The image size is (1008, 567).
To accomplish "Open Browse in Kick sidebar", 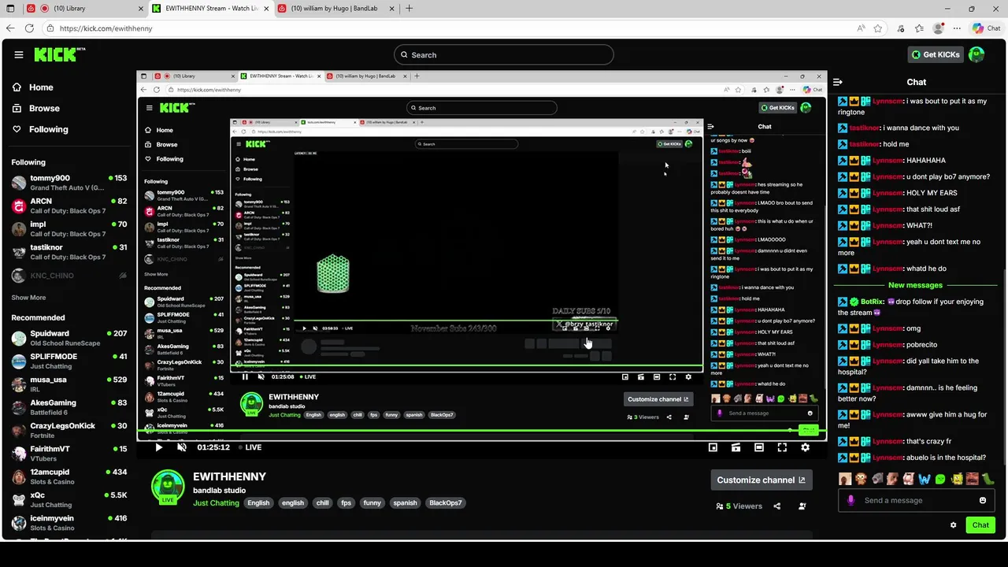I will pos(36,108).
